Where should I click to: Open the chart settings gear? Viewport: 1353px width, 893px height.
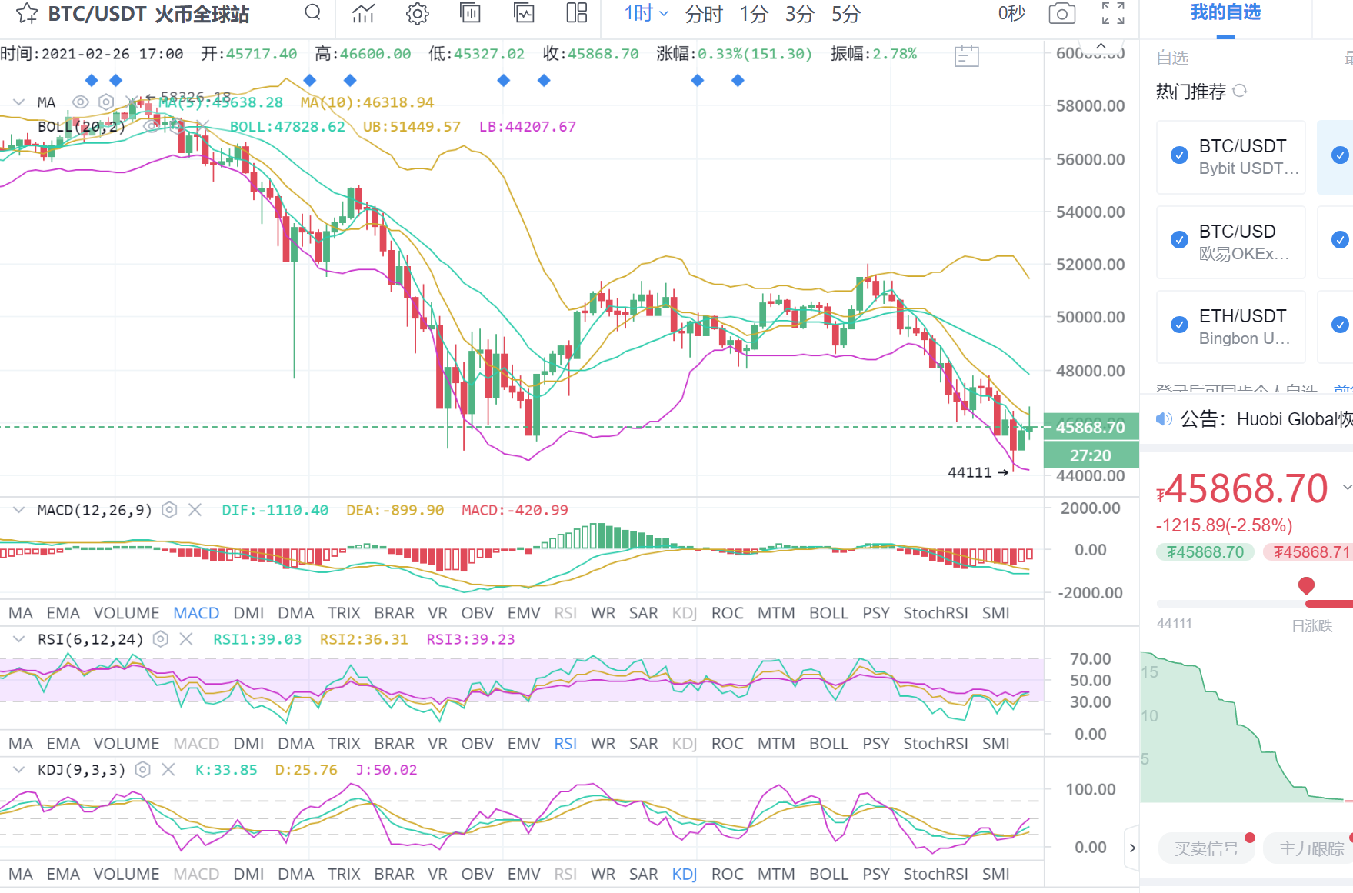tap(417, 13)
